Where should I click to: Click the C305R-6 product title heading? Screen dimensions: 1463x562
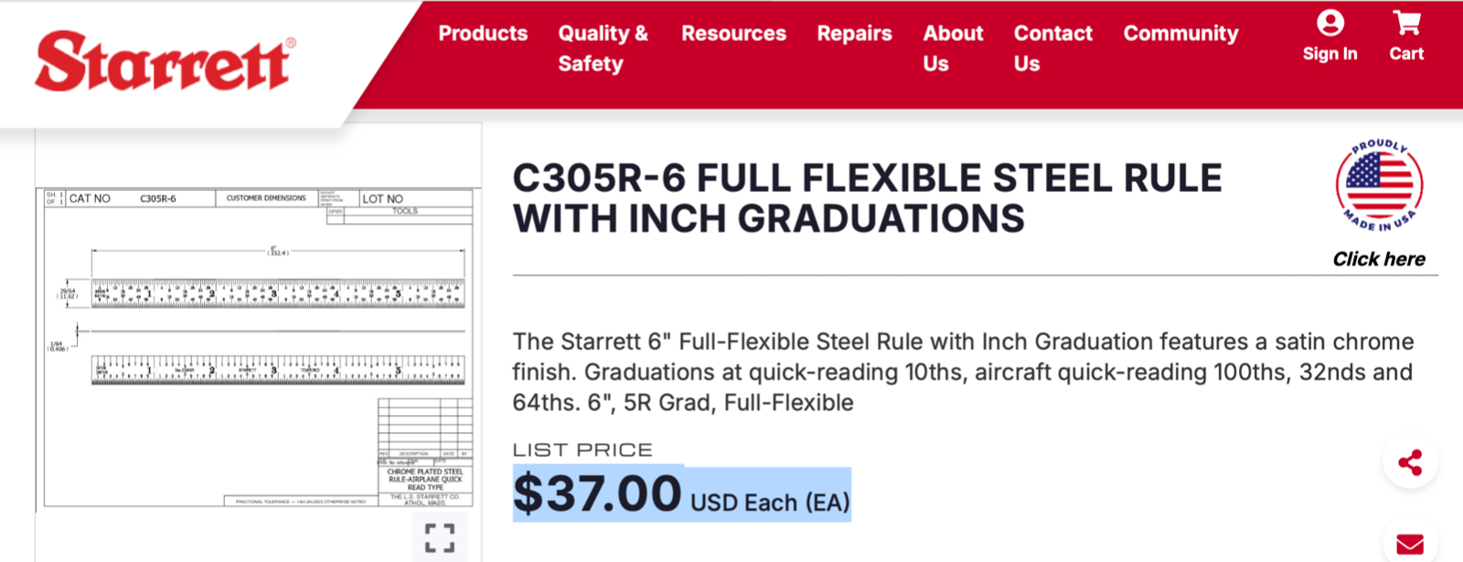867,198
